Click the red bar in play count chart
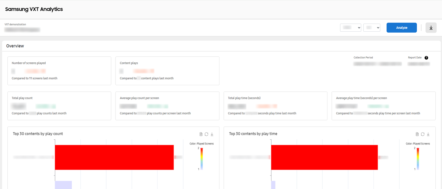This screenshot has width=442, height=189. [x=114, y=157]
